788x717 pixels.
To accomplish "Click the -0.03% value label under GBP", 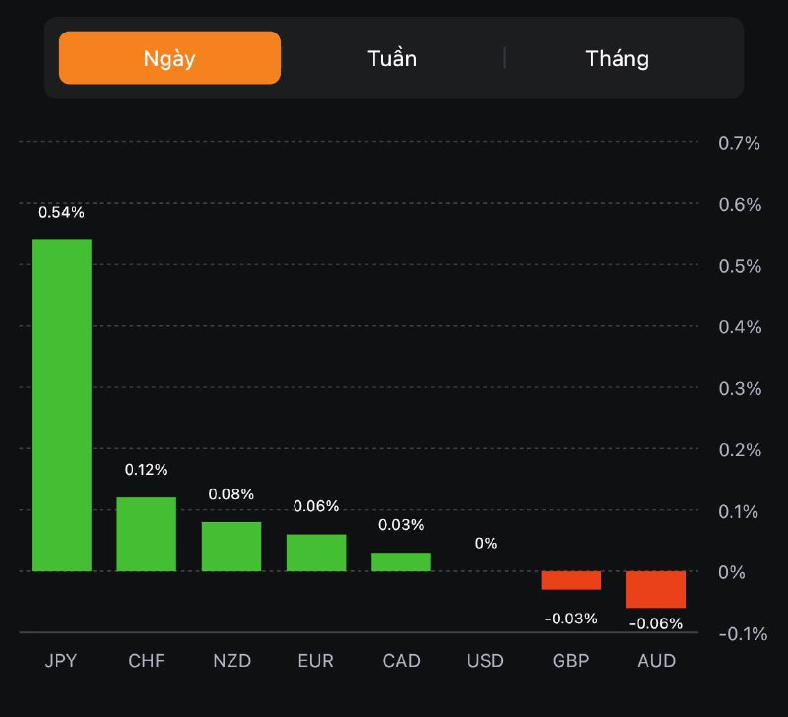I will coord(570,619).
